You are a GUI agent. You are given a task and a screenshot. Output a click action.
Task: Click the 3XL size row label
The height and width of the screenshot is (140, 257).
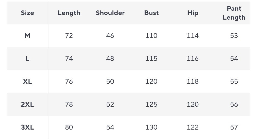point(27,127)
